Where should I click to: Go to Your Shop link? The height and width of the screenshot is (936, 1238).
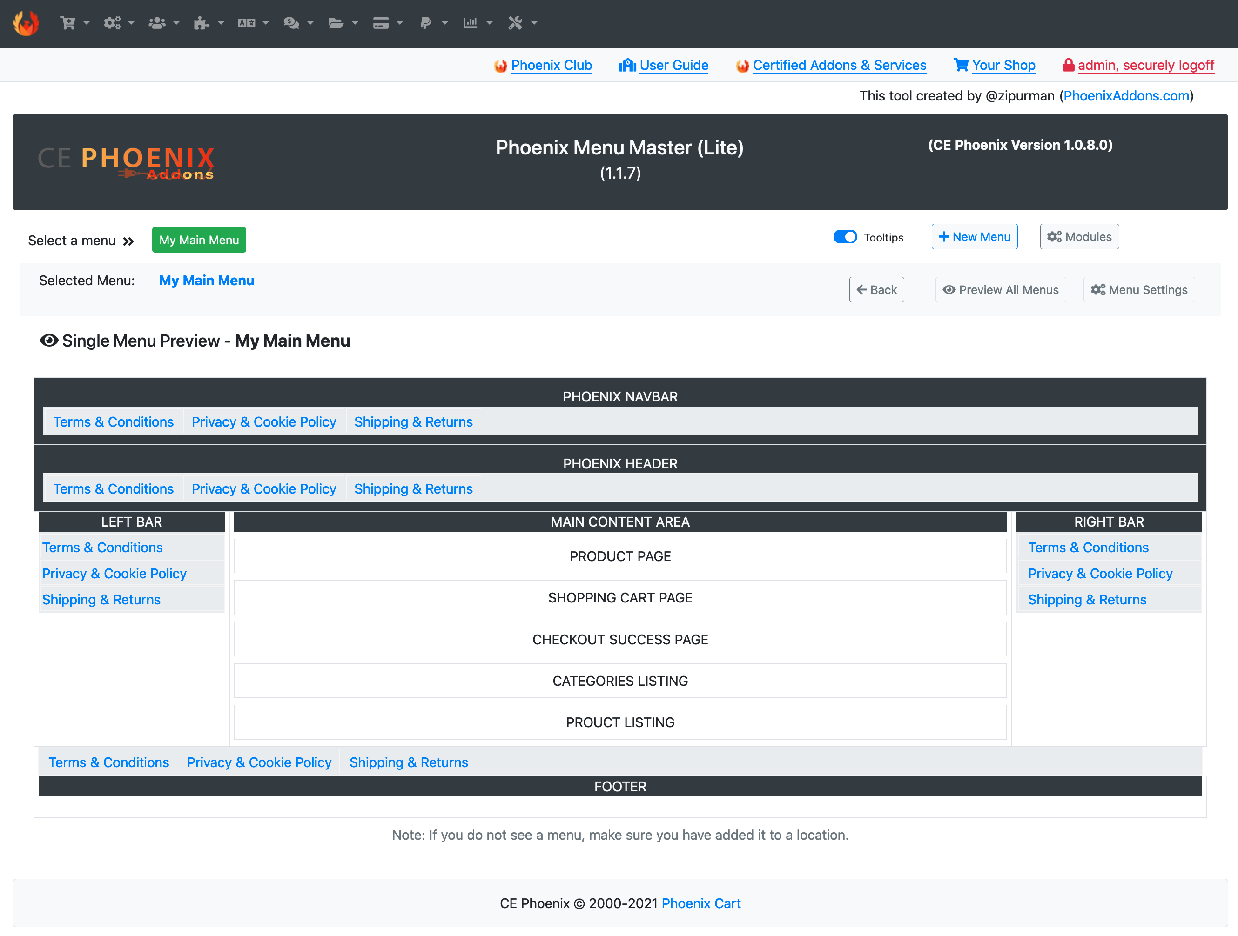click(x=1003, y=66)
